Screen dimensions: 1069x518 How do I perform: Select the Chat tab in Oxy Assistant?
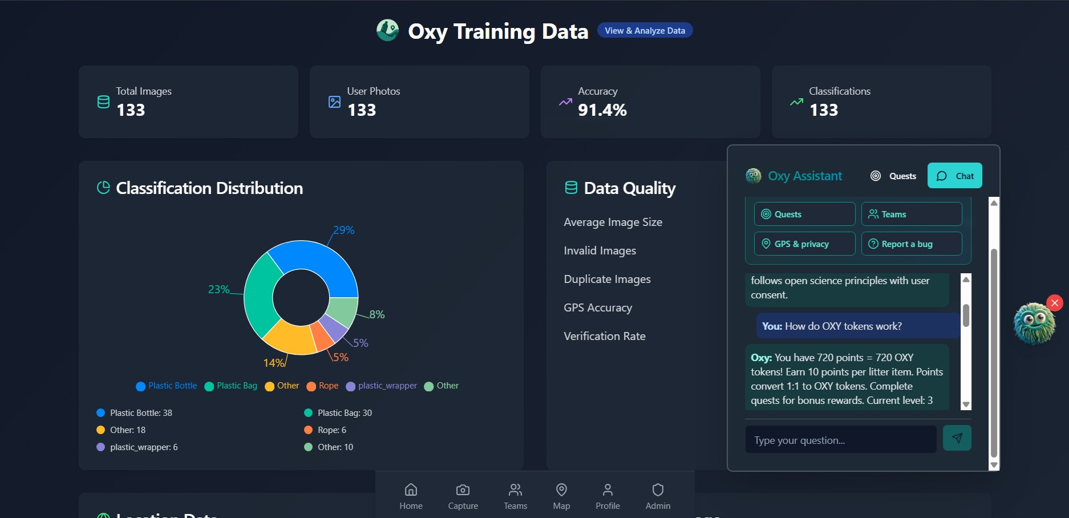954,176
